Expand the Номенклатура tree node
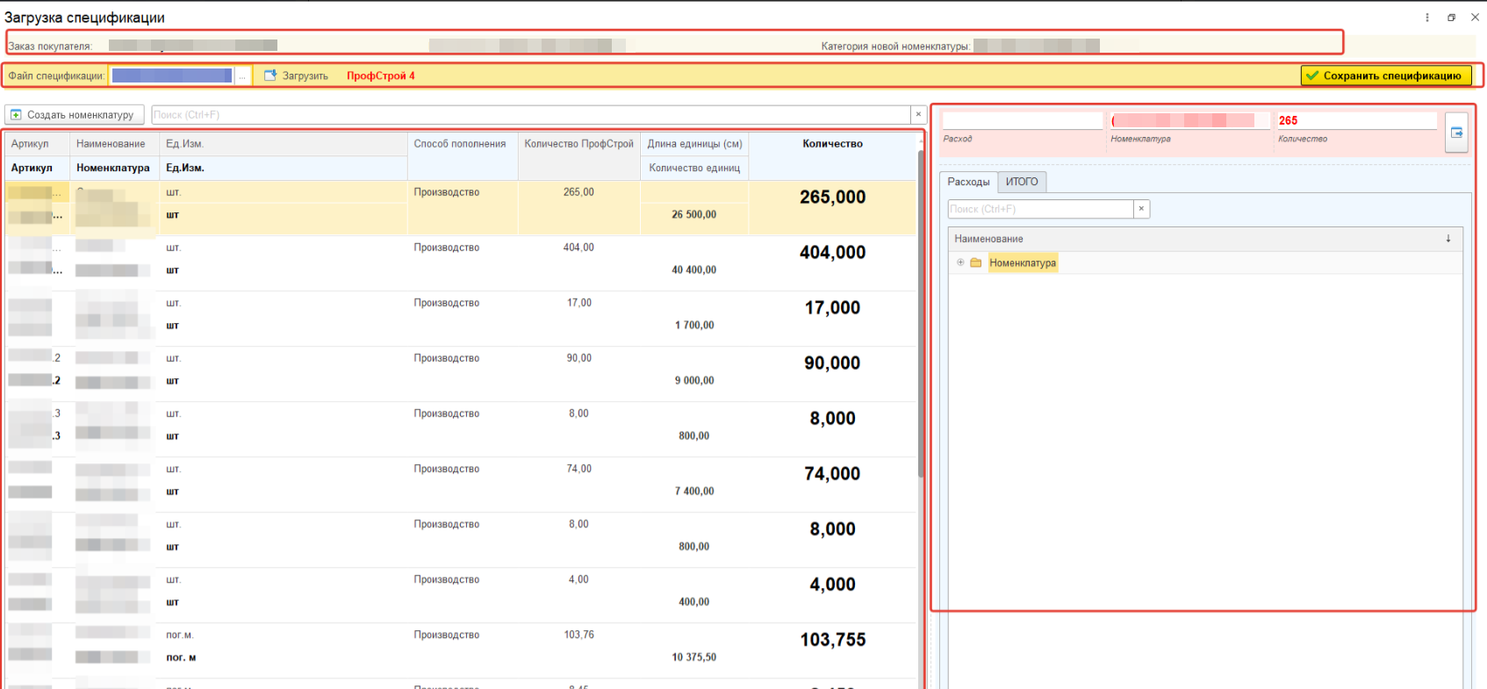The image size is (1487, 689). click(x=960, y=262)
